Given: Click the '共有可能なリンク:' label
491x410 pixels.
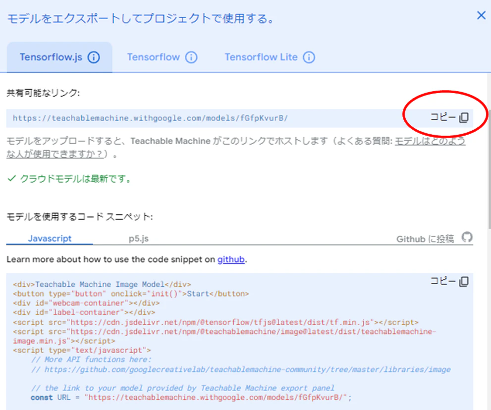Looking at the screenshot, I should (x=43, y=93).
